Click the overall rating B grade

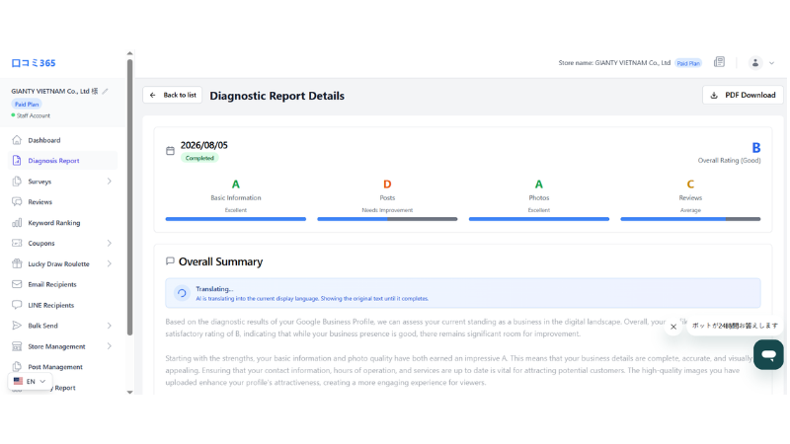coord(755,147)
